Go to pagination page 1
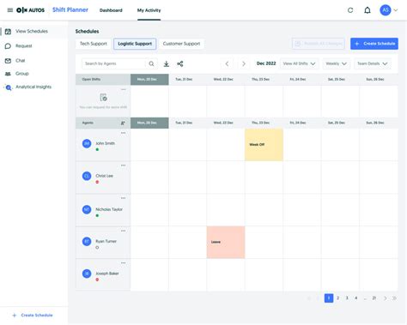Screen dimensions: 407x325 (329, 298)
